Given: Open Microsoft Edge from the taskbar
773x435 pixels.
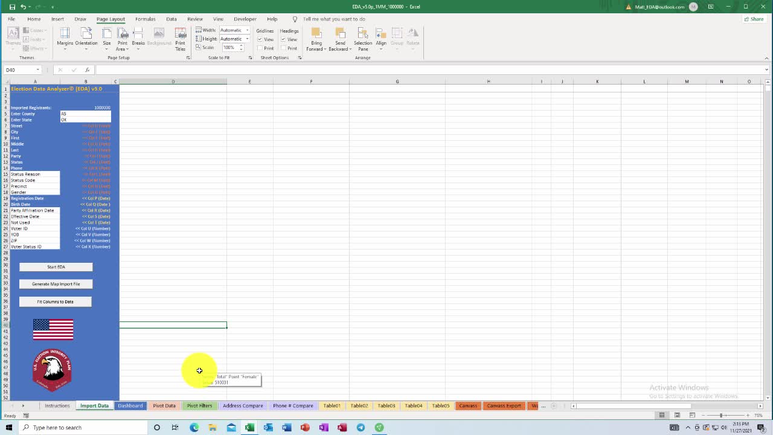Looking at the screenshot, I should pos(194,427).
